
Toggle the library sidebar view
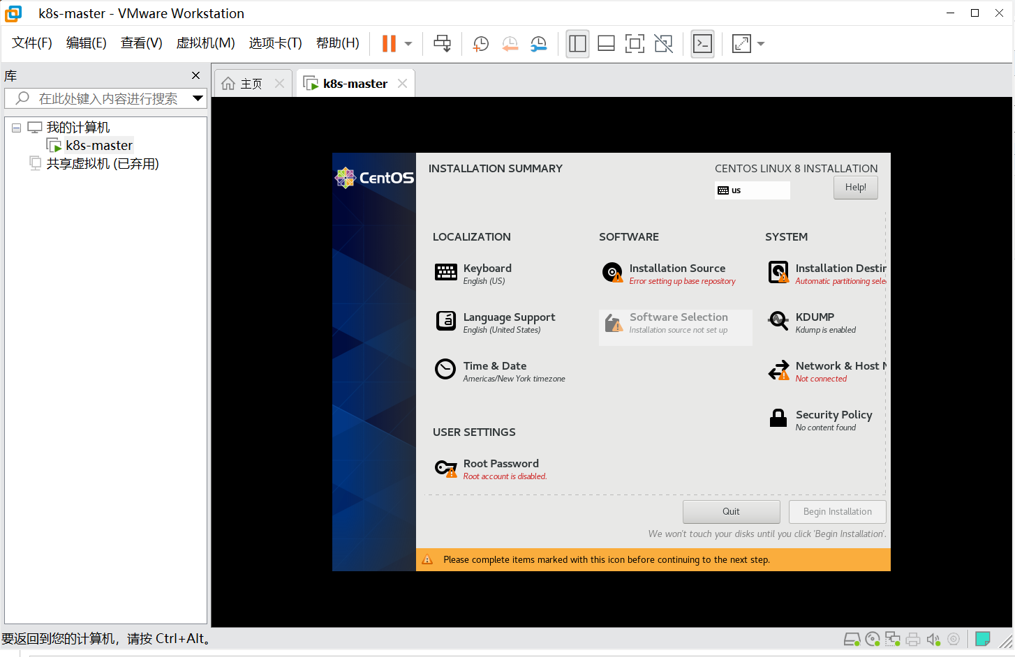click(577, 44)
